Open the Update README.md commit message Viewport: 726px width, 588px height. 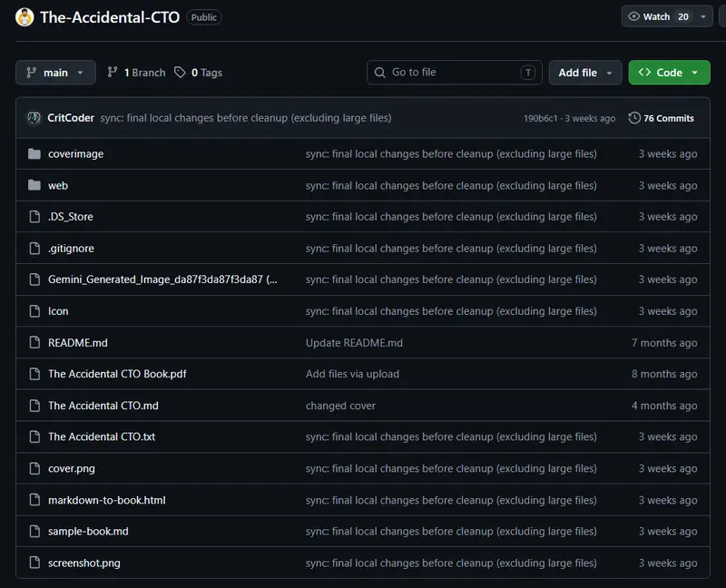354,343
